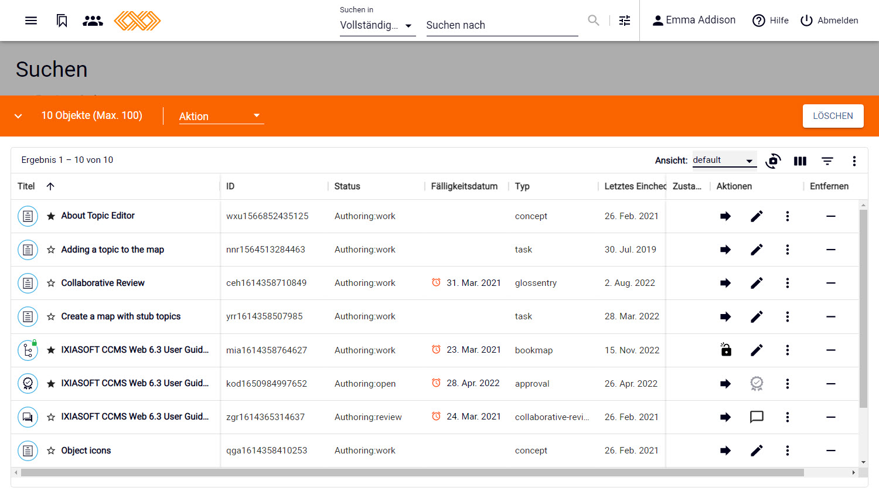Viewport: 879px width, 498px height.
Task: Click the orange IXIASOFT logo
Action: pyautogui.click(x=137, y=21)
